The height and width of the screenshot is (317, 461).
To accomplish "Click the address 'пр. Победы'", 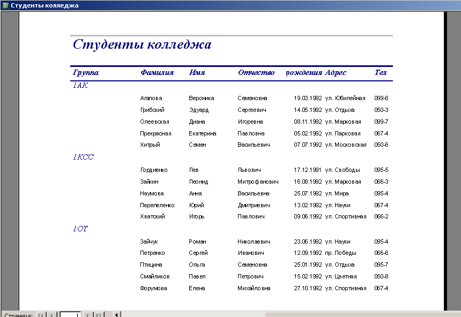I will click(341, 253).
